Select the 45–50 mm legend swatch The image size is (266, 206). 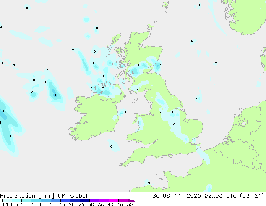click(x=123, y=201)
